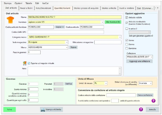162x115 pixels.
Task: Click the Peso in grammi field
Action: tap(34, 52)
